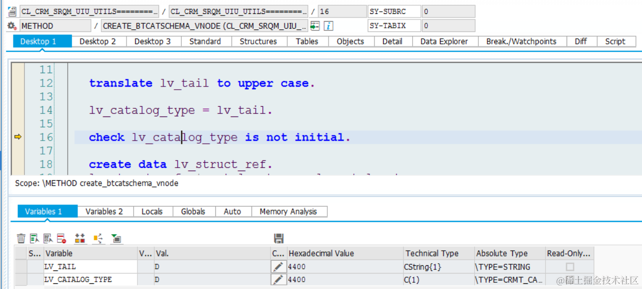Screen dimensions: 642x289
Task: Click the save floppy disk icon
Action: [x=279, y=238]
